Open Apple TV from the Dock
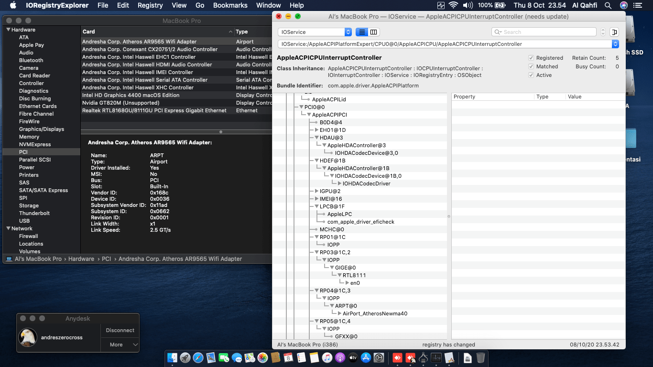The height and width of the screenshot is (367, 653). point(353,357)
